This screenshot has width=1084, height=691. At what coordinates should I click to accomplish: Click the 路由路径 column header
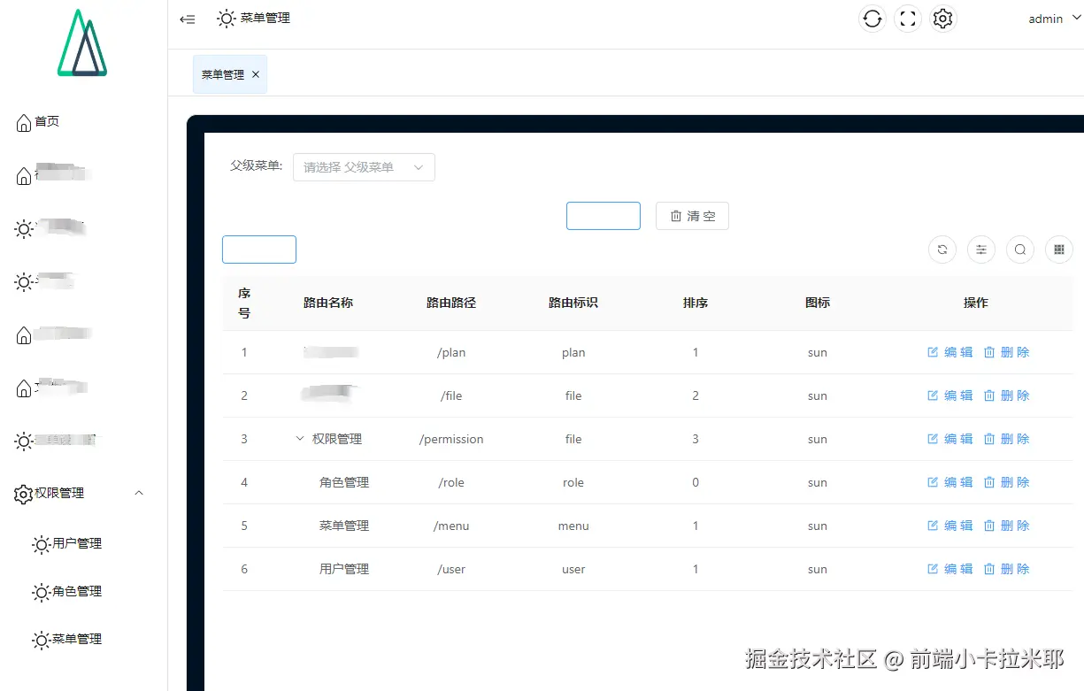click(451, 303)
